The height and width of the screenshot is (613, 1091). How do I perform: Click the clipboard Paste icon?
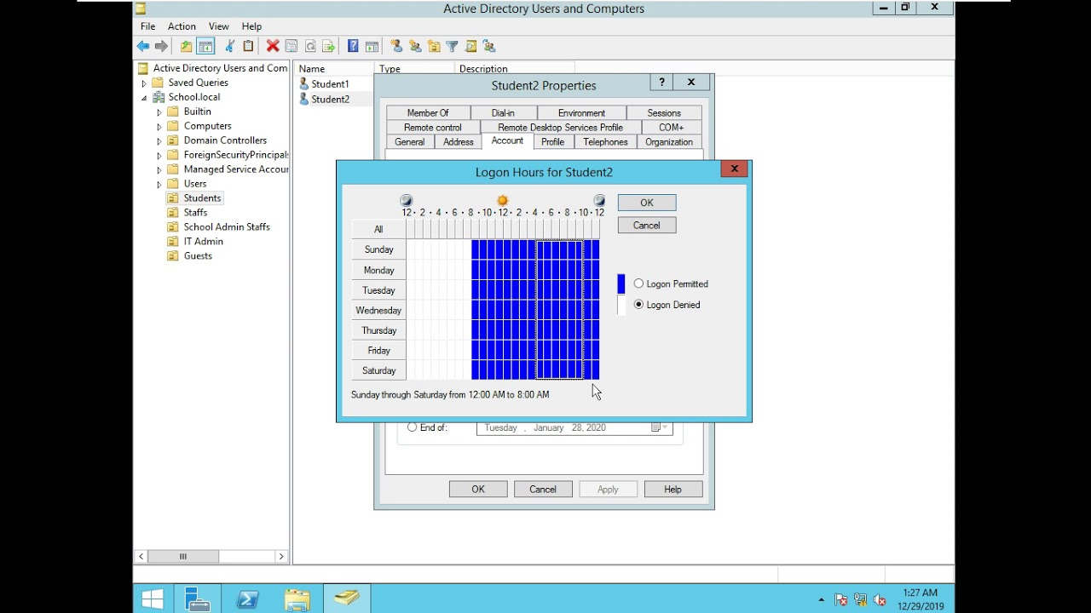click(248, 46)
